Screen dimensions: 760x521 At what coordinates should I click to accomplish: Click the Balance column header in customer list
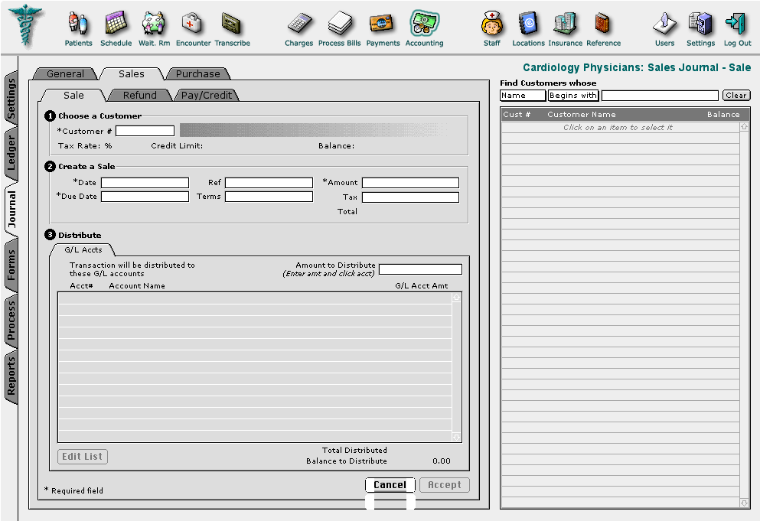click(x=723, y=115)
